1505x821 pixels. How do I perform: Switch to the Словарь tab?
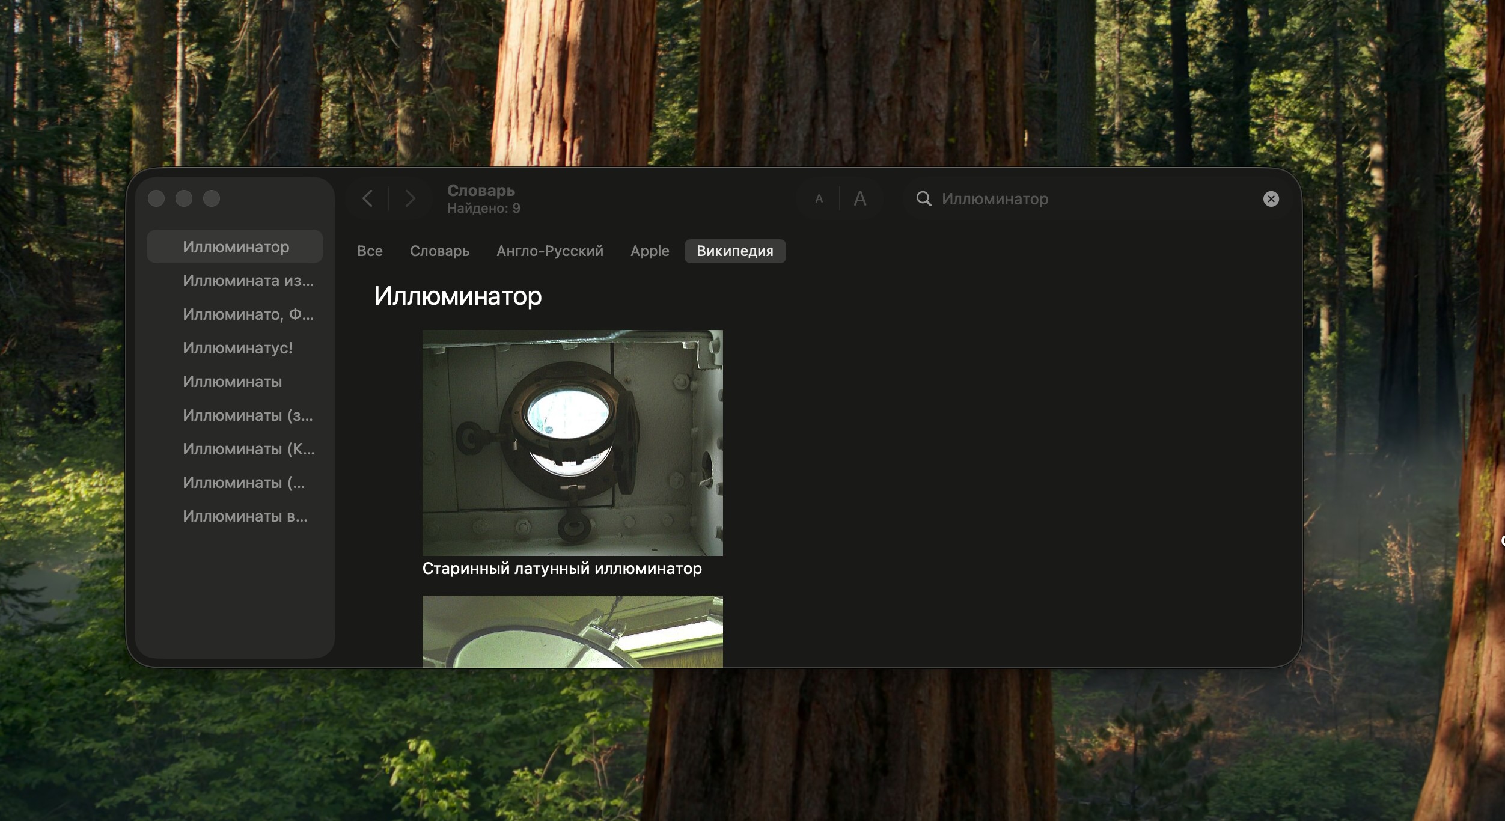pos(439,251)
